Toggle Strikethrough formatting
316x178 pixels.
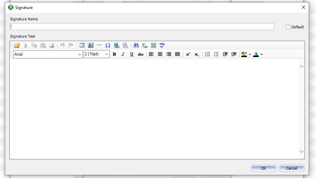click(141, 54)
